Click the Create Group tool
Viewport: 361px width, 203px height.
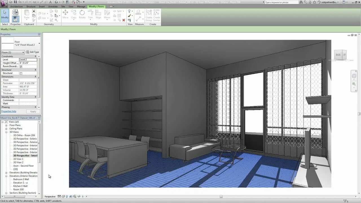(149, 15)
